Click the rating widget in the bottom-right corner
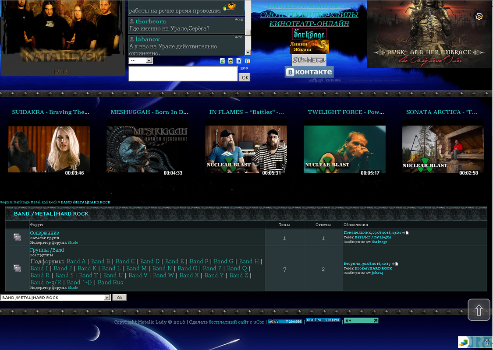Image resolution: width=493 pixels, height=350 pixels. (x=475, y=343)
